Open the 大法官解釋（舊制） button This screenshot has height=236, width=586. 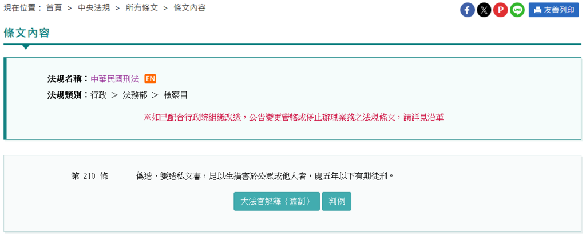[276, 201]
